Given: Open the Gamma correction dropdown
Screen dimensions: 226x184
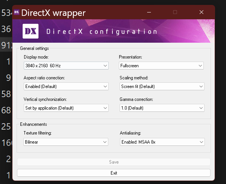Looking at the screenshot, I should coord(162,108).
